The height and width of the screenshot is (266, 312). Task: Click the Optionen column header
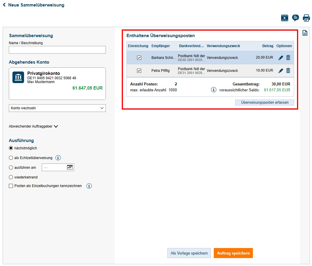point(284,46)
